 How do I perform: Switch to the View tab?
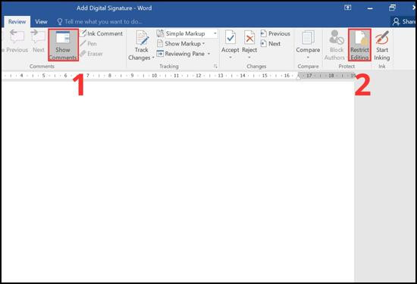point(41,22)
